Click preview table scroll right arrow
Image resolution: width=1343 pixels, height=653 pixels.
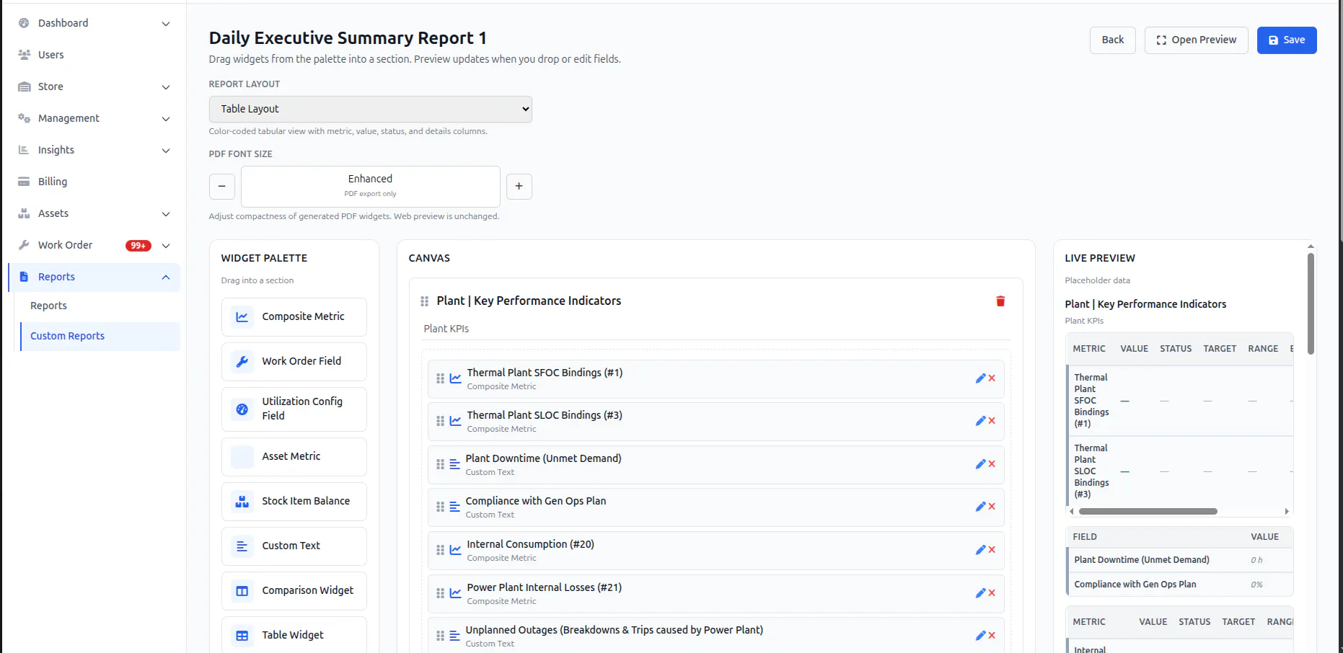click(x=1287, y=512)
